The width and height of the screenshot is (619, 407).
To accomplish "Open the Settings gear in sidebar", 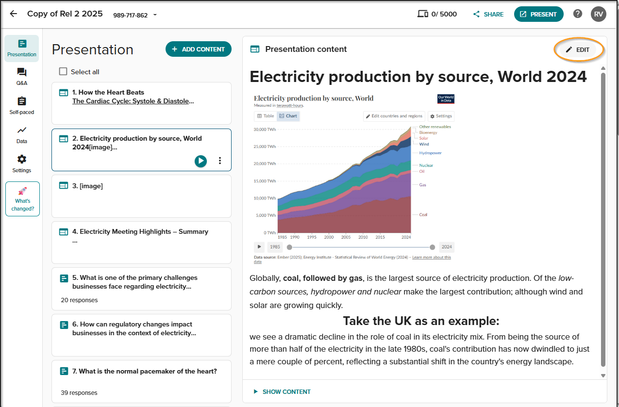I will pos(22,164).
